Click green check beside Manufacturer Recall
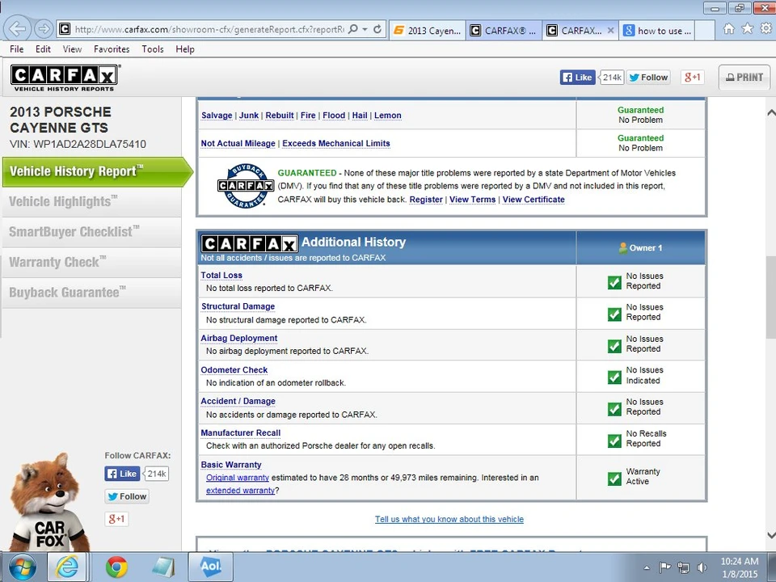776x582 pixels. click(614, 441)
